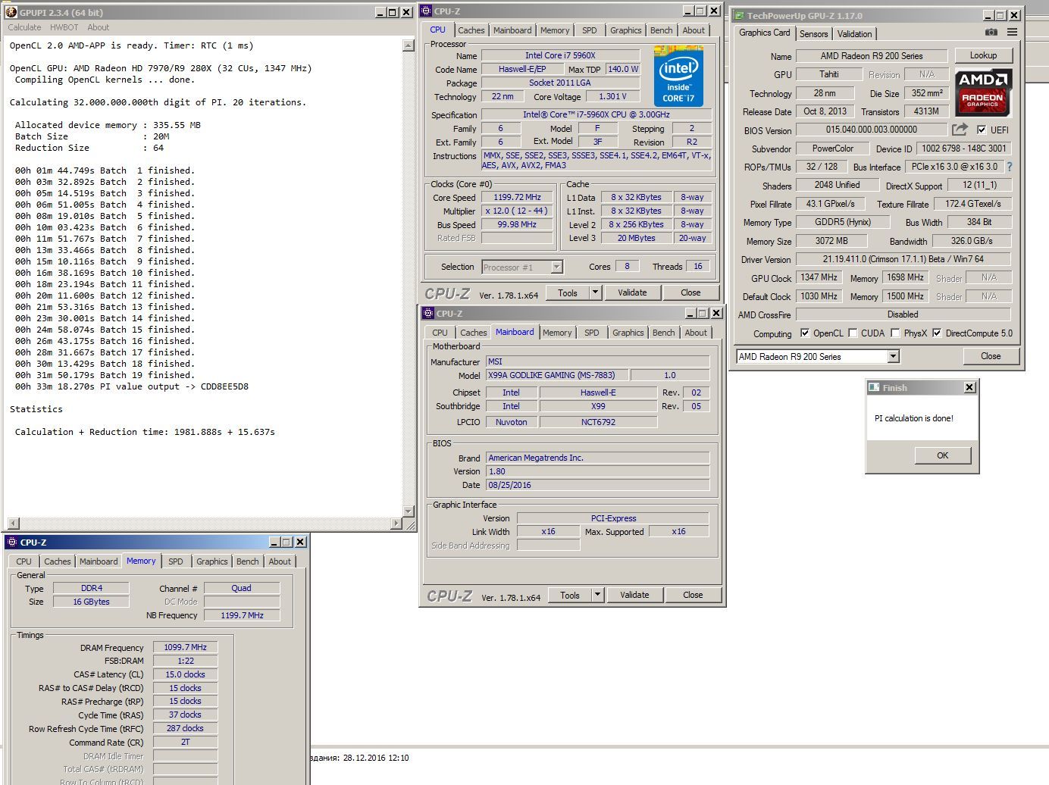
Task: Click the Finish dialog title icon
Action: coord(875,387)
